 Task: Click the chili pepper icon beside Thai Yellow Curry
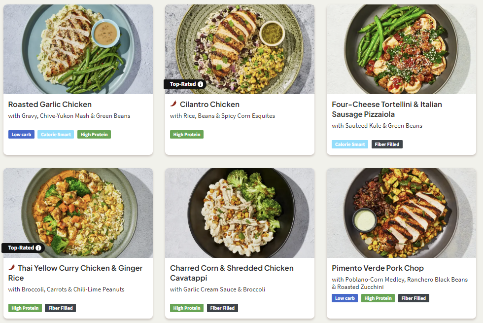[x=12, y=268]
